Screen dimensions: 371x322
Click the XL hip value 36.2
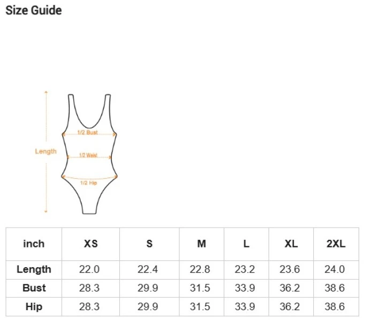(x=290, y=306)
